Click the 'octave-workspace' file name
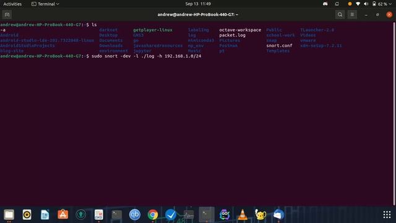396x223 pixels. point(240,30)
